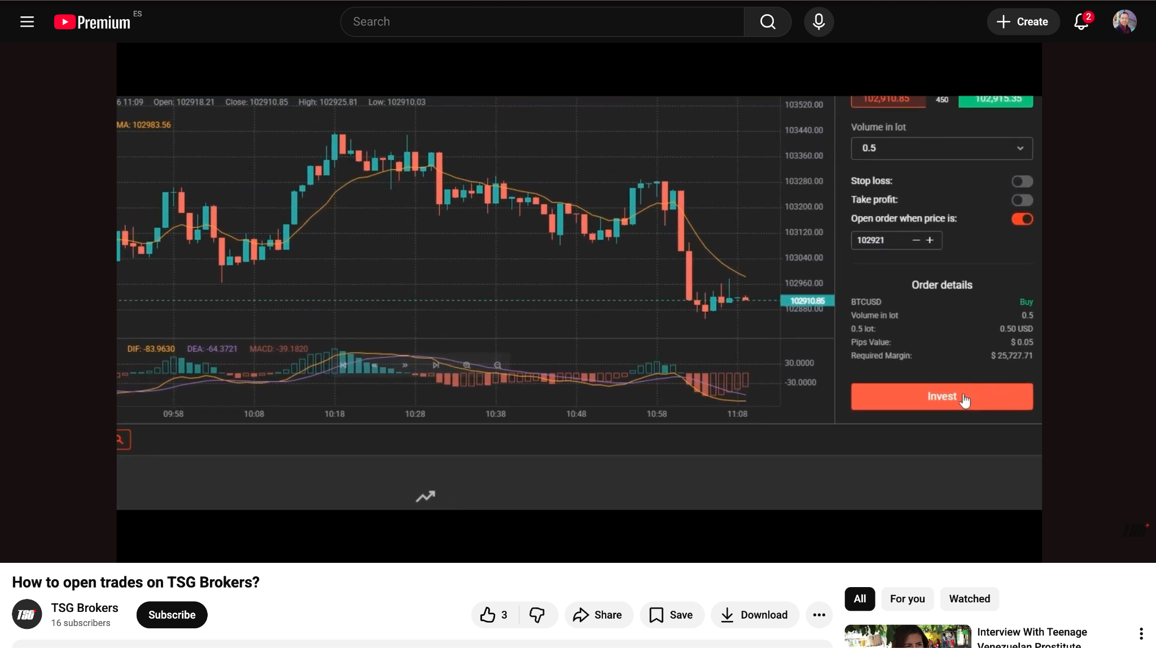Enable the Take profit switch
This screenshot has width=1156, height=648.
coord(1022,200)
